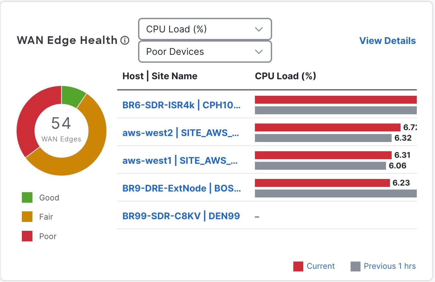The width and height of the screenshot is (435, 282).
Task: Click the red Poor legend swatch
Action: [x=27, y=236]
